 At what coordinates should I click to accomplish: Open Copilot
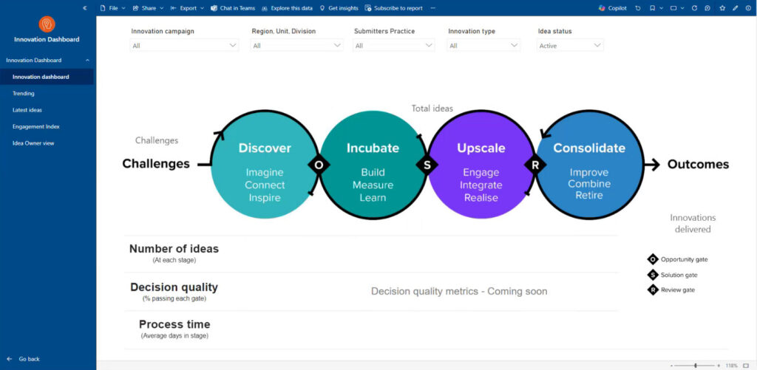click(613, 8)
